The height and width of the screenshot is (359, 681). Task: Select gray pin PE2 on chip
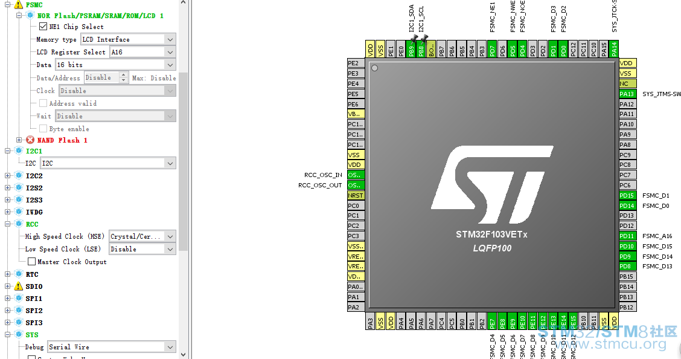click(x=356, y=63)
